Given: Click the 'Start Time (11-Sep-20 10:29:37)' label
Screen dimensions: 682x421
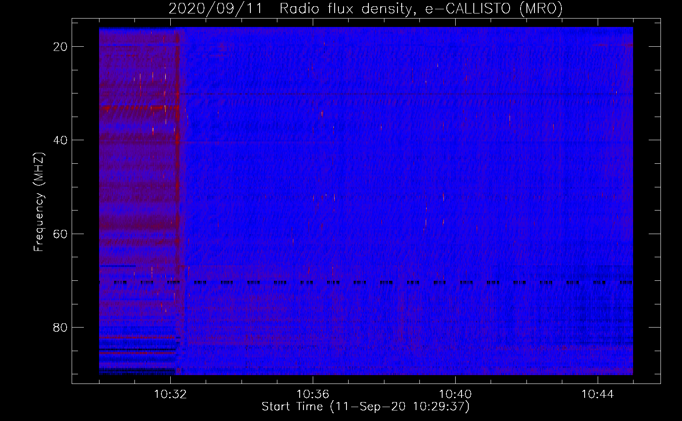Looking at the screenshot, I should pyautogui.click(x=365, y=407).
